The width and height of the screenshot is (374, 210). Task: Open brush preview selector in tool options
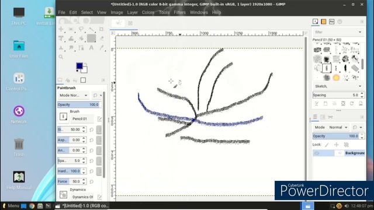(x=63, y=117)
